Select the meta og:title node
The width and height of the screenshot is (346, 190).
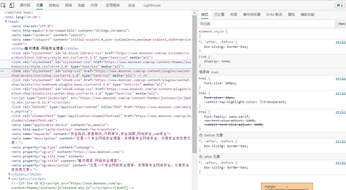coord(66,161)
